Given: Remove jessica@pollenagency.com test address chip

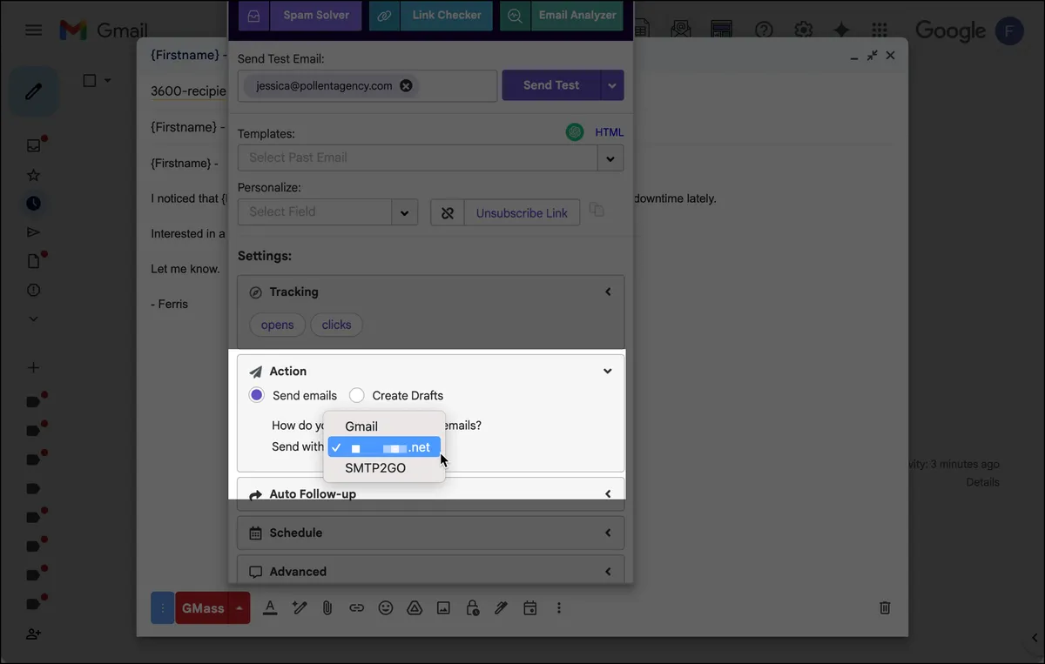Looking at the screenshot, I should pyautogui.click(x=406, y=86).
